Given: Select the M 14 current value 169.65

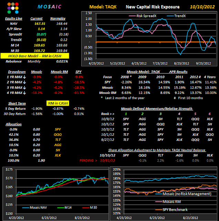Looking at the screenshot, I should (x=39, y=45).
